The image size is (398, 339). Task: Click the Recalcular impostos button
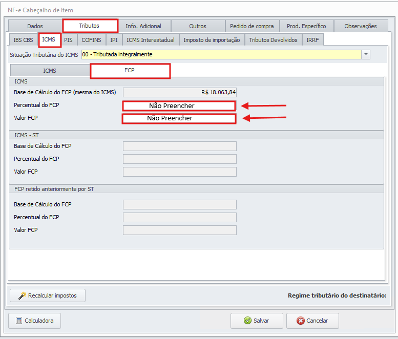(x=48, y=295)
